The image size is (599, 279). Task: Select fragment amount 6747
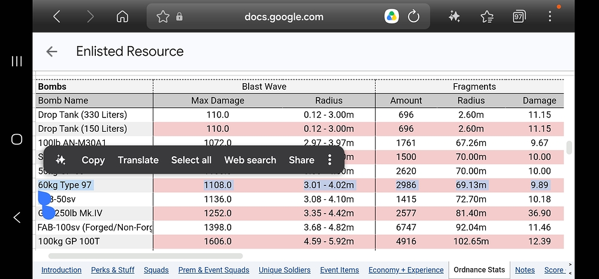406,228
